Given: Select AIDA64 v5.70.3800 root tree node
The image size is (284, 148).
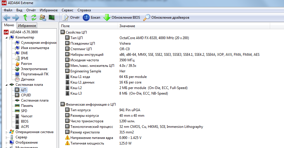Looking at the screenshot, I should pos(21,32).
